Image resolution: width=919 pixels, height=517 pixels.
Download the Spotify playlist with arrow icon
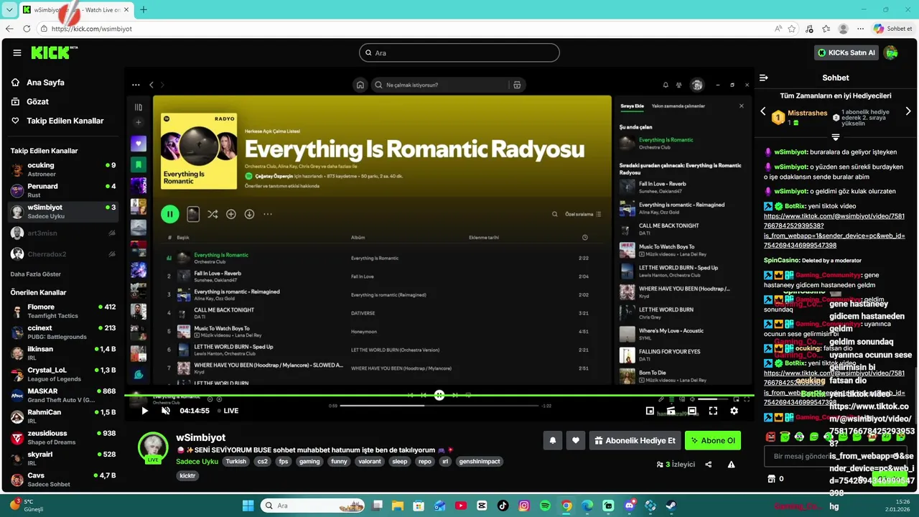pyautogui.click(x=249, y=214)
